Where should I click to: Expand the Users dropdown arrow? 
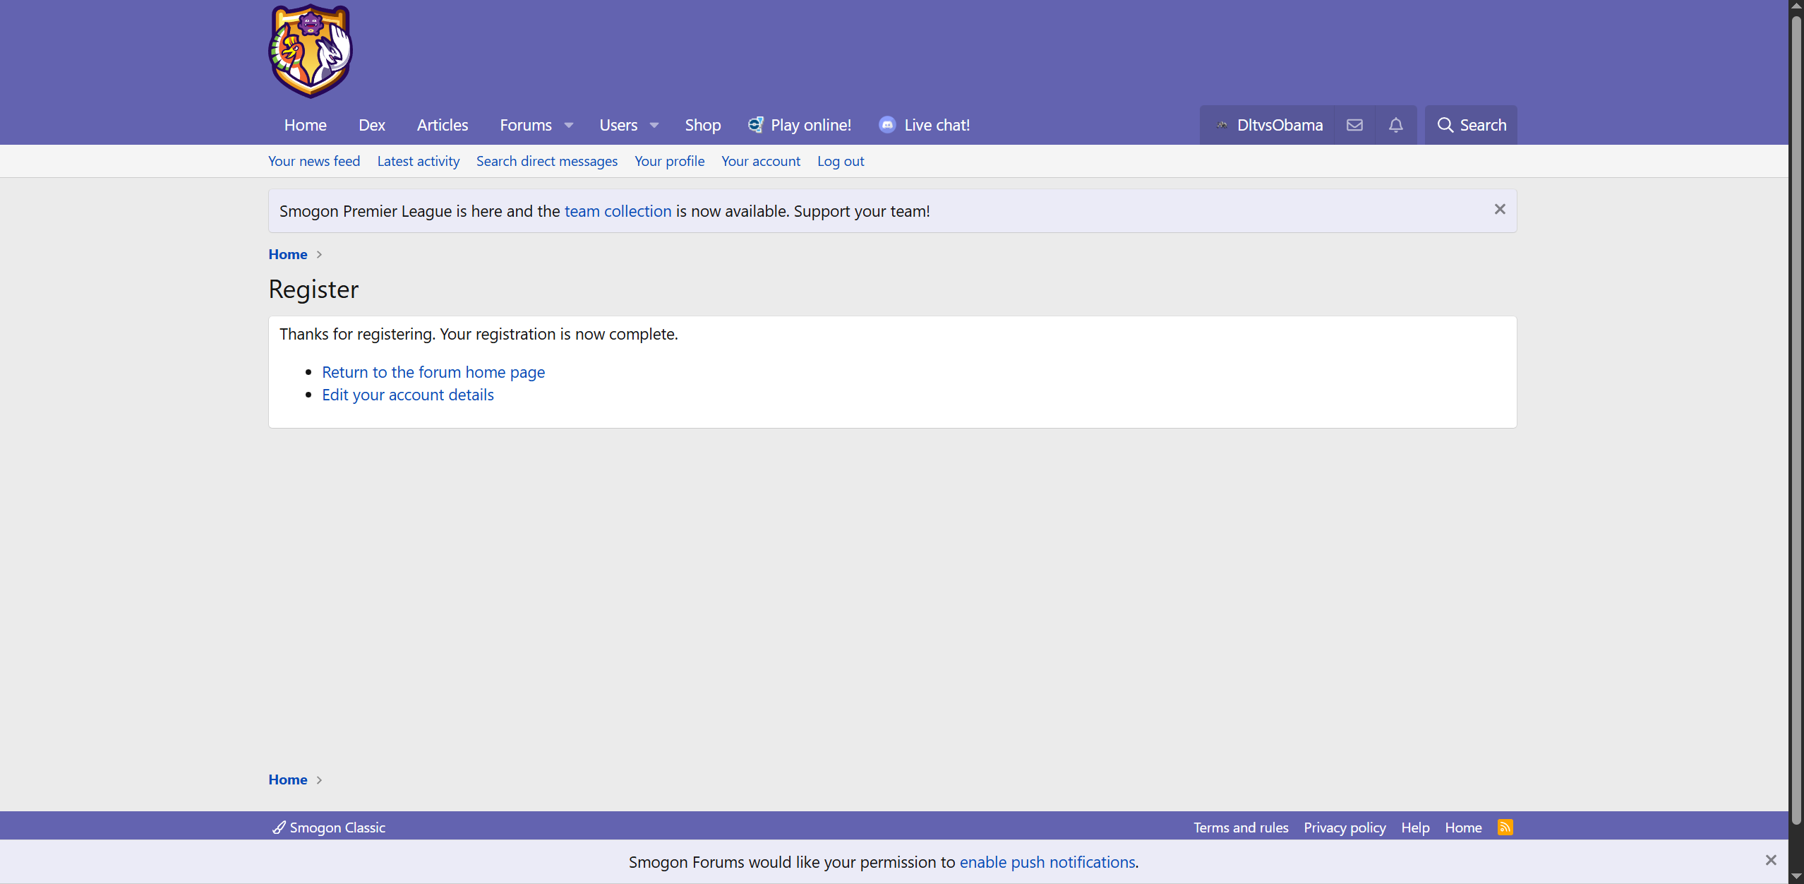point(654,125)
